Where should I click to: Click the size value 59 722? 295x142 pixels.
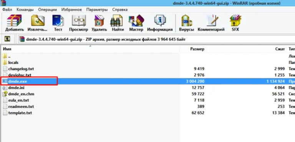198,94
